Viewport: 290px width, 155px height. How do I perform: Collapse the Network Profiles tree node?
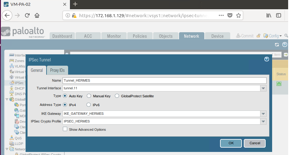click(x=7, y=149)
